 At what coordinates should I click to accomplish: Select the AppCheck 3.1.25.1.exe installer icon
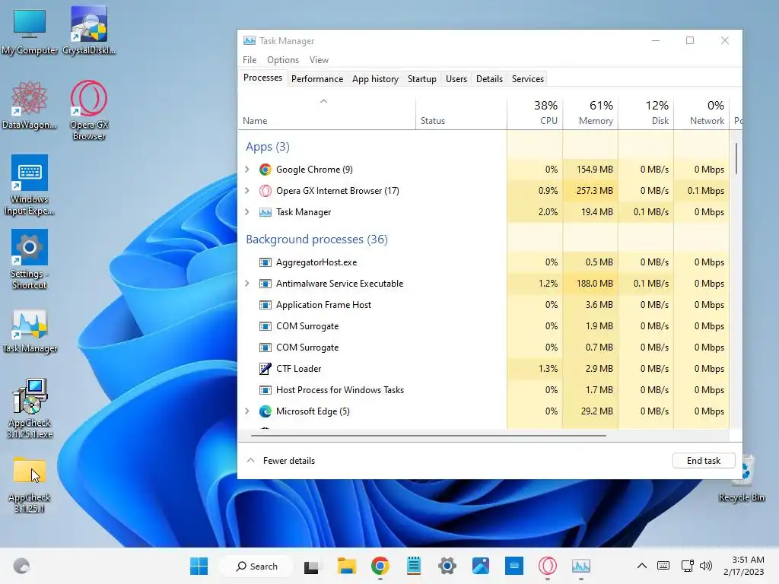point(30,408)
